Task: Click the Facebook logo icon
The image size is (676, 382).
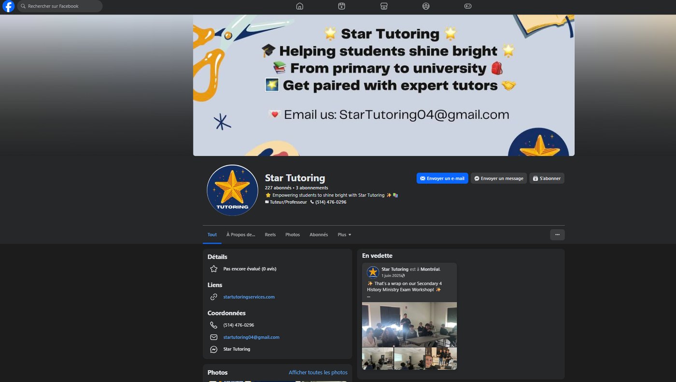Action: [8, 6]
